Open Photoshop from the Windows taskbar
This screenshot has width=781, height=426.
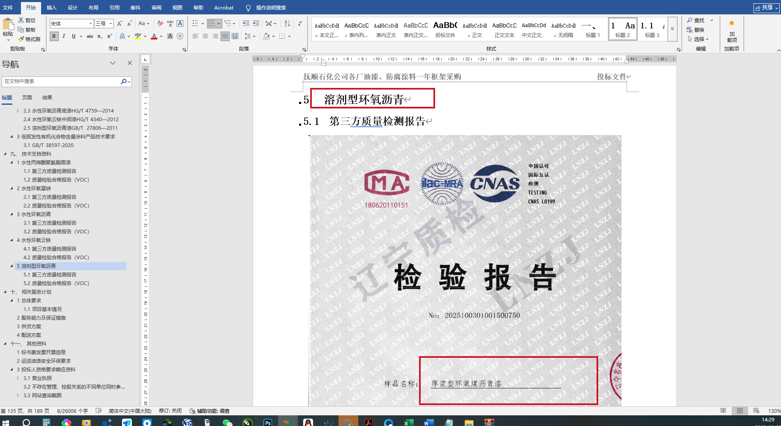(x=268, y=422)
